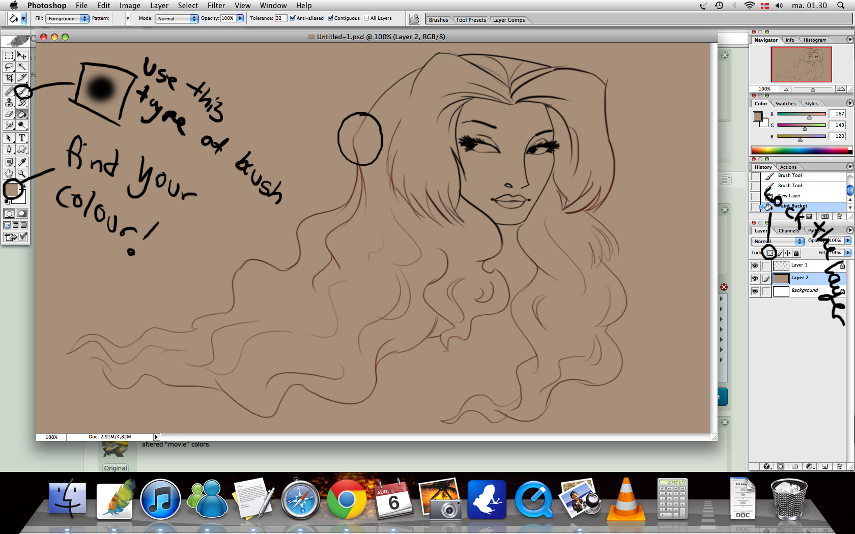Image resolution: width=855 pixels, height=534 pixels.
Task: Open the Fill source dropdown
Action: click(x=67, y=18)
